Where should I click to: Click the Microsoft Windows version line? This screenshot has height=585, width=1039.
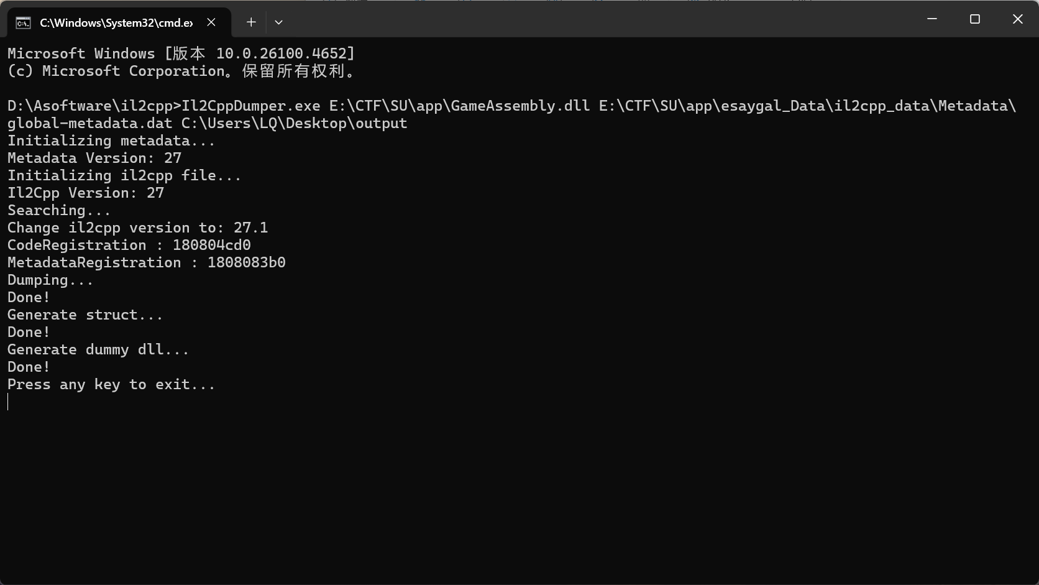pos(181,54)
